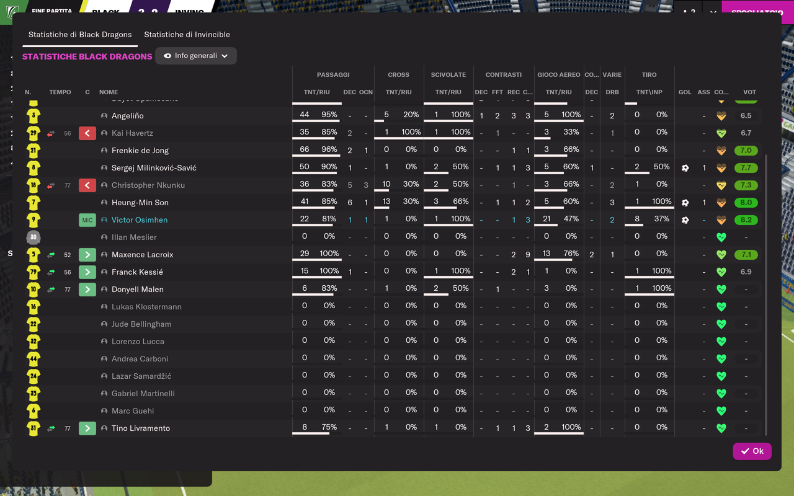Sort by GOL column header
Viewport: 794px width, 496px height.
[x=685, y=92]
